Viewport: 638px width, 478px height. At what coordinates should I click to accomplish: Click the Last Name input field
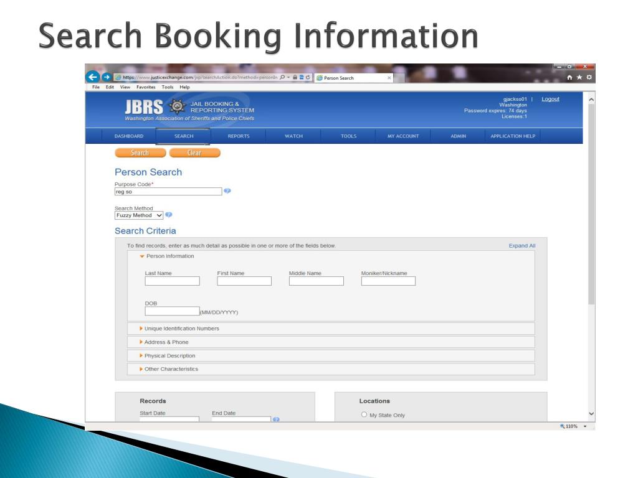coord(172,281)
